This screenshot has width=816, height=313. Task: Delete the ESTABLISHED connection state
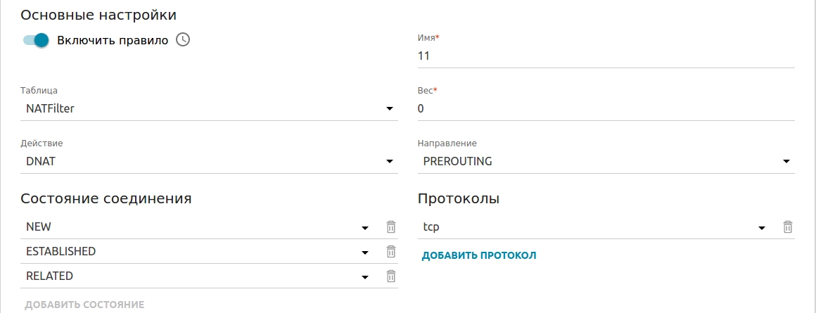[x=391, y=252]
